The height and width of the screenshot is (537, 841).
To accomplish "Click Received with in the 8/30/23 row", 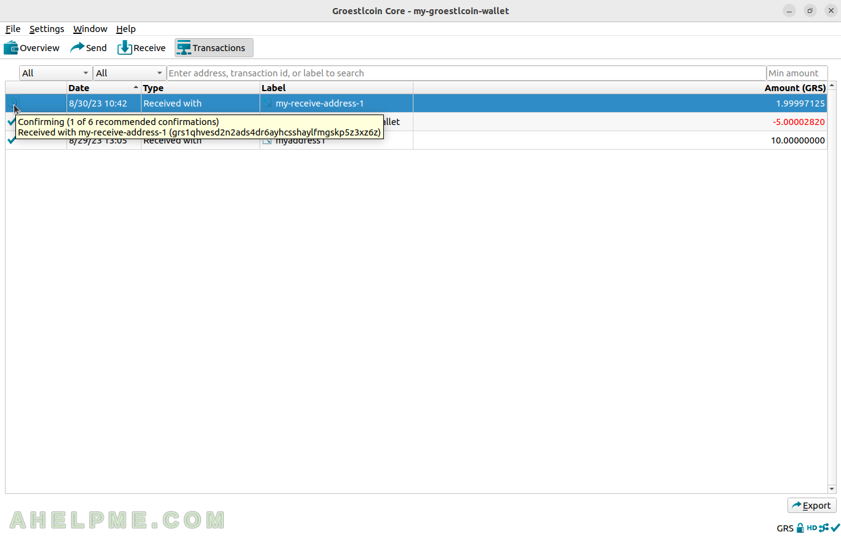I will tap(201, 103).
